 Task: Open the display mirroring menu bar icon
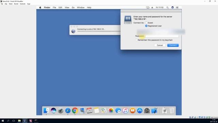click(x=147, y=8)
